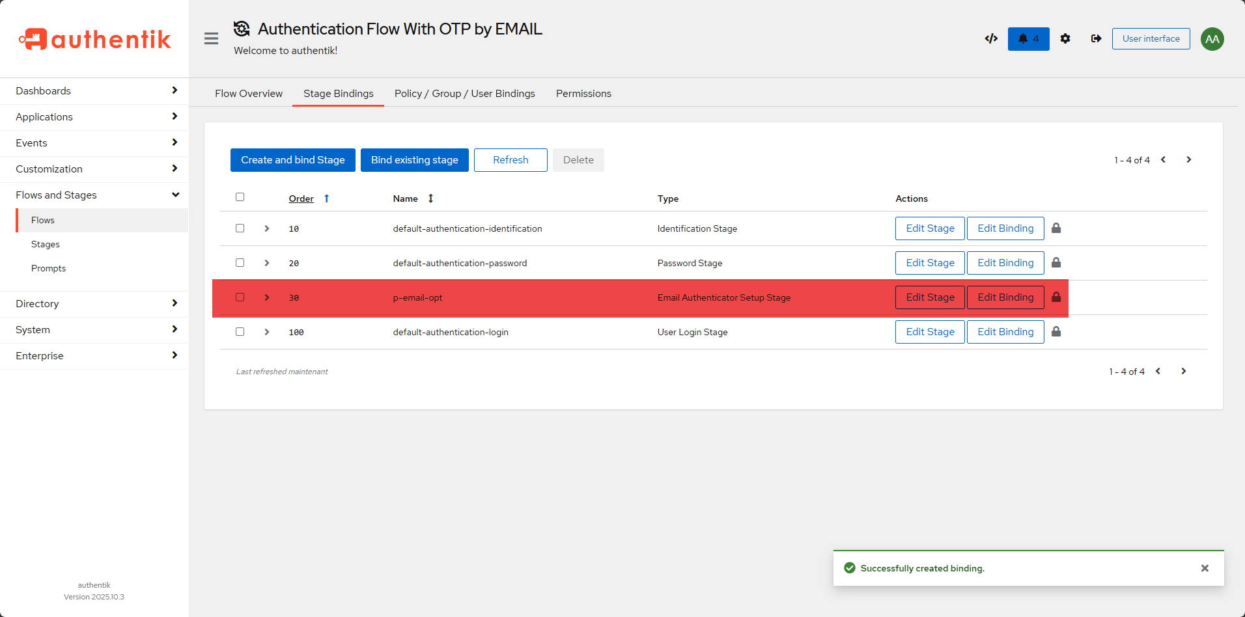Edit Binding for default-authentication-login

(x=1005, y=332)
